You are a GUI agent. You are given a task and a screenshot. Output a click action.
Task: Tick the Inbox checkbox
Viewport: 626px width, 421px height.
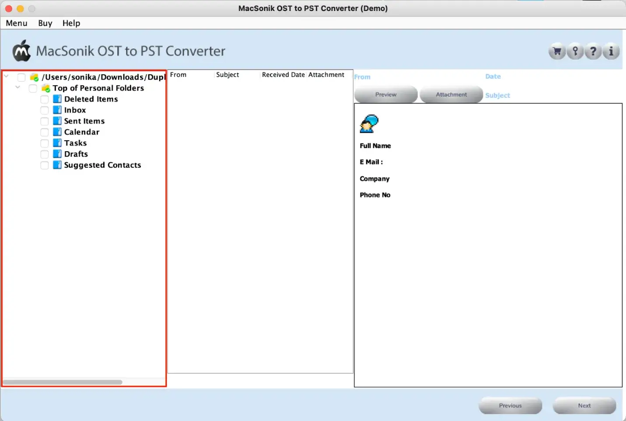point(45,110)
